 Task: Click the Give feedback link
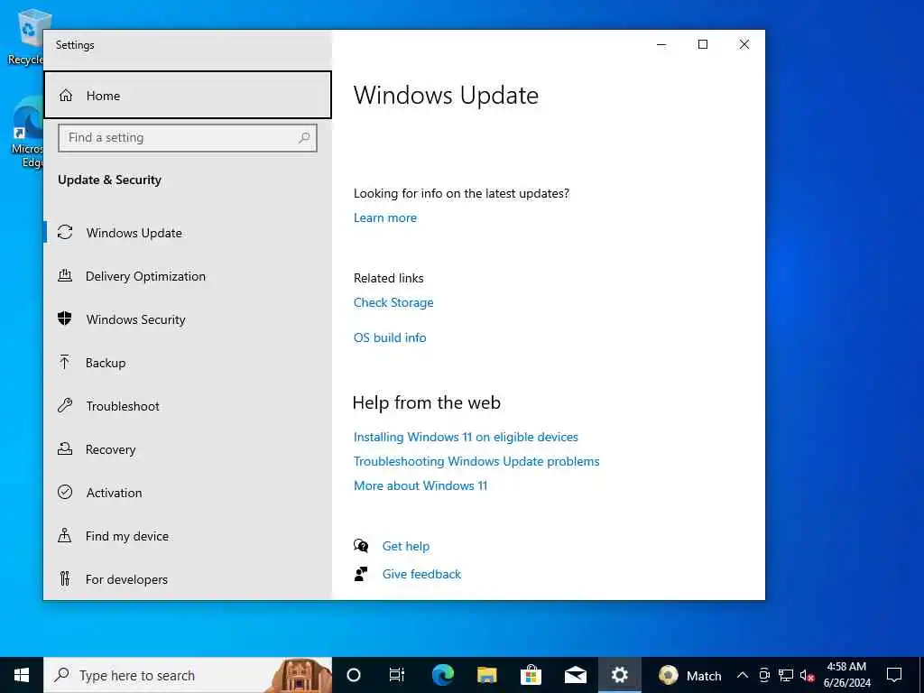pos(421,574)
